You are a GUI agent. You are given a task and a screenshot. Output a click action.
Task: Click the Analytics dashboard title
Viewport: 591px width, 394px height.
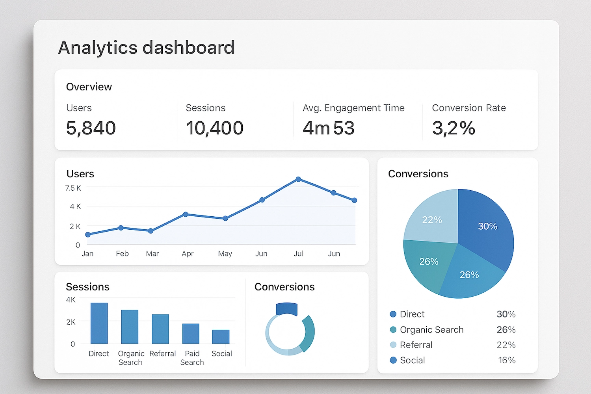point(146,47)
